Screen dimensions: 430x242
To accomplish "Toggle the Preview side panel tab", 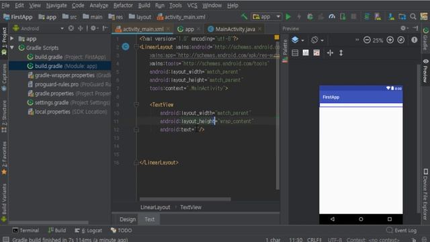I will (425, 71).
